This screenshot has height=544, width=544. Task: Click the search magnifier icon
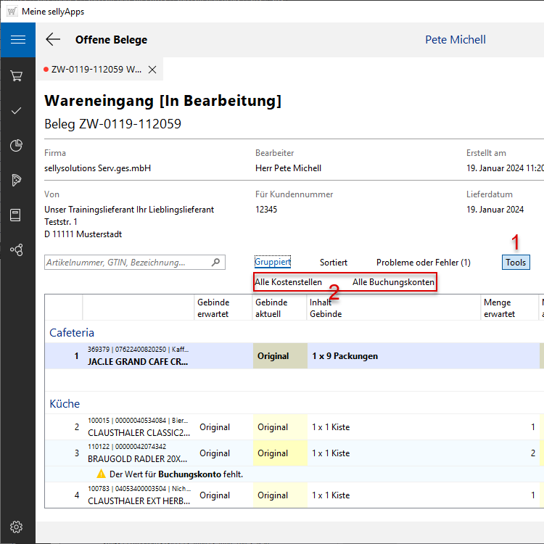point(215,263)
